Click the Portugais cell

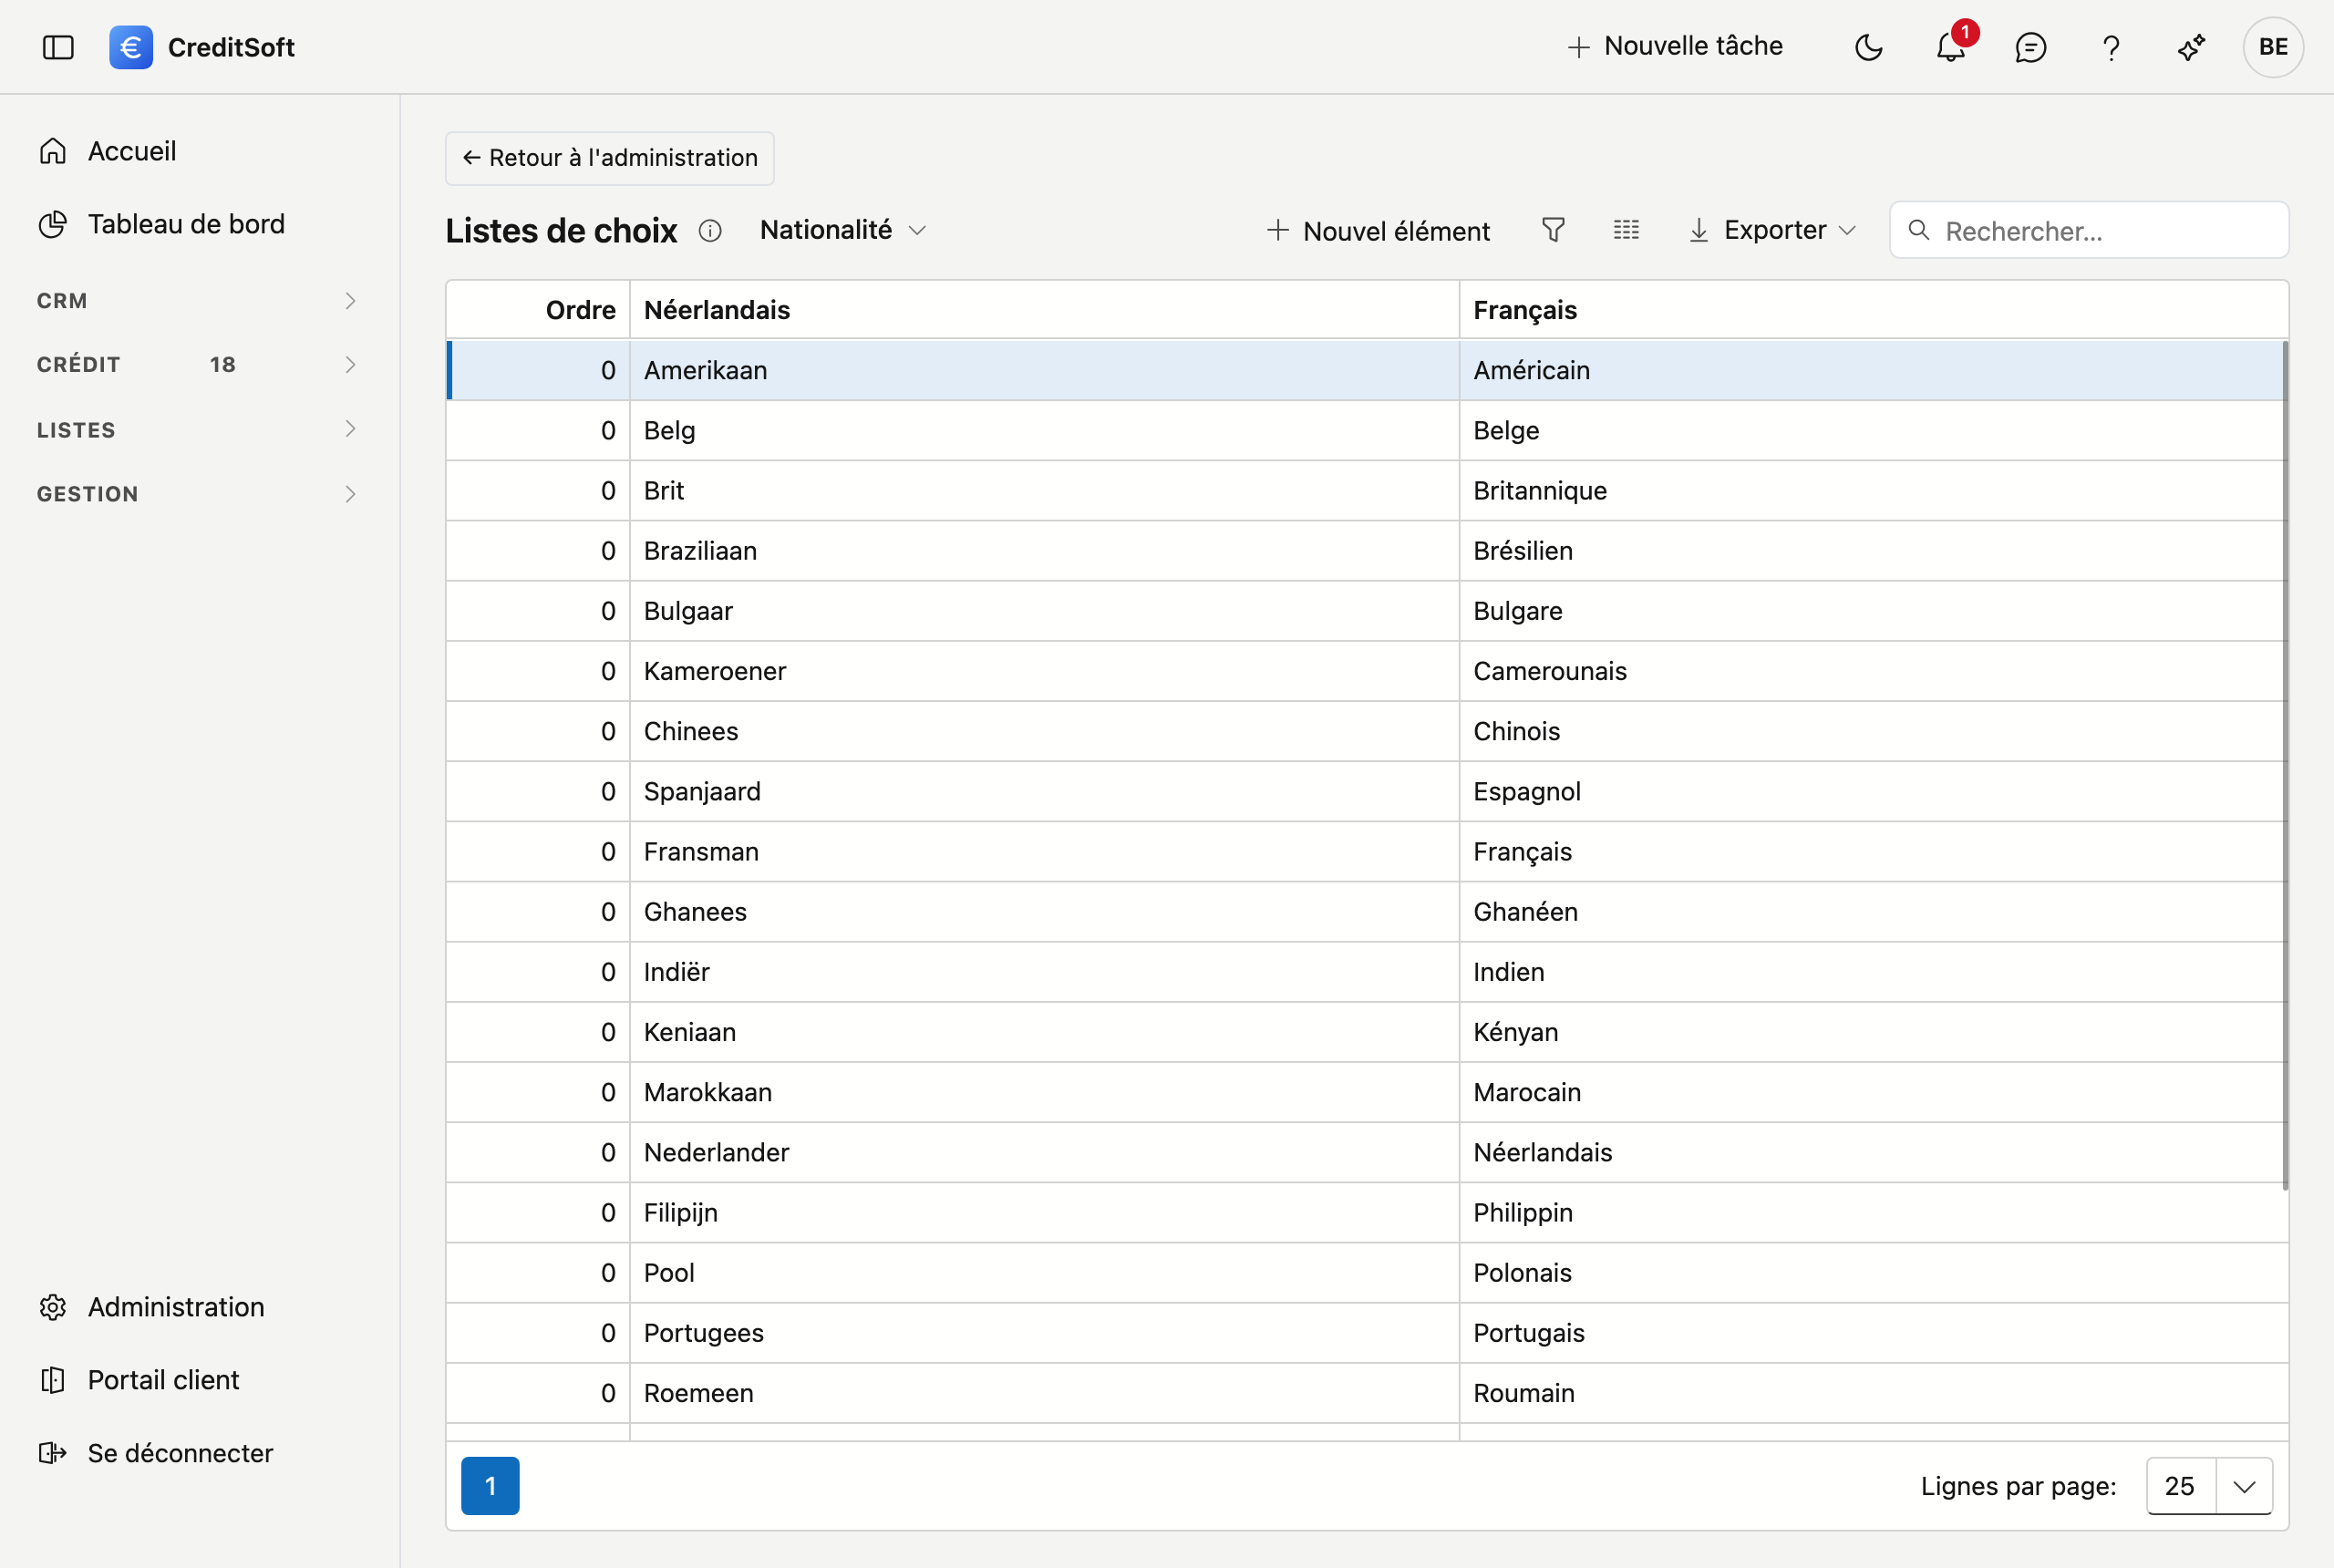click(1872, 1333)
